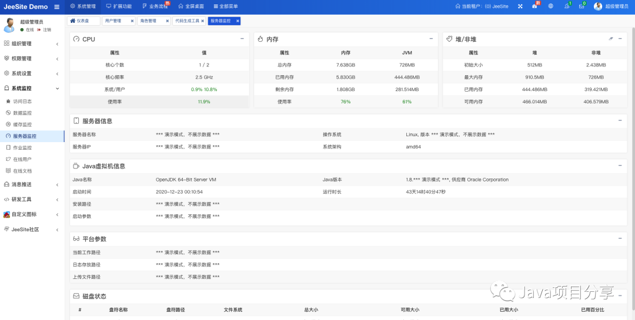Image resolution: width=635 pixels, height=320 pixels.
Task: Open the dashboard icon with red badge
Action: [x=535, y=6]
